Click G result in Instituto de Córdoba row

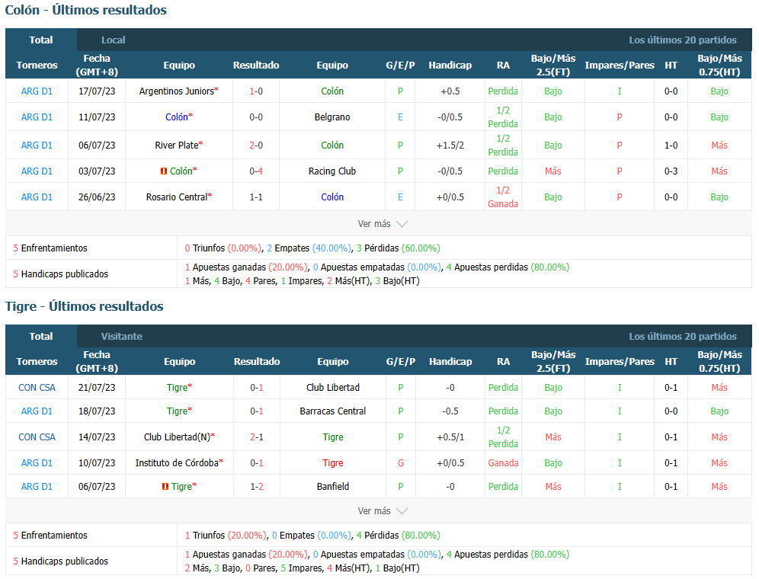[401, 462]
